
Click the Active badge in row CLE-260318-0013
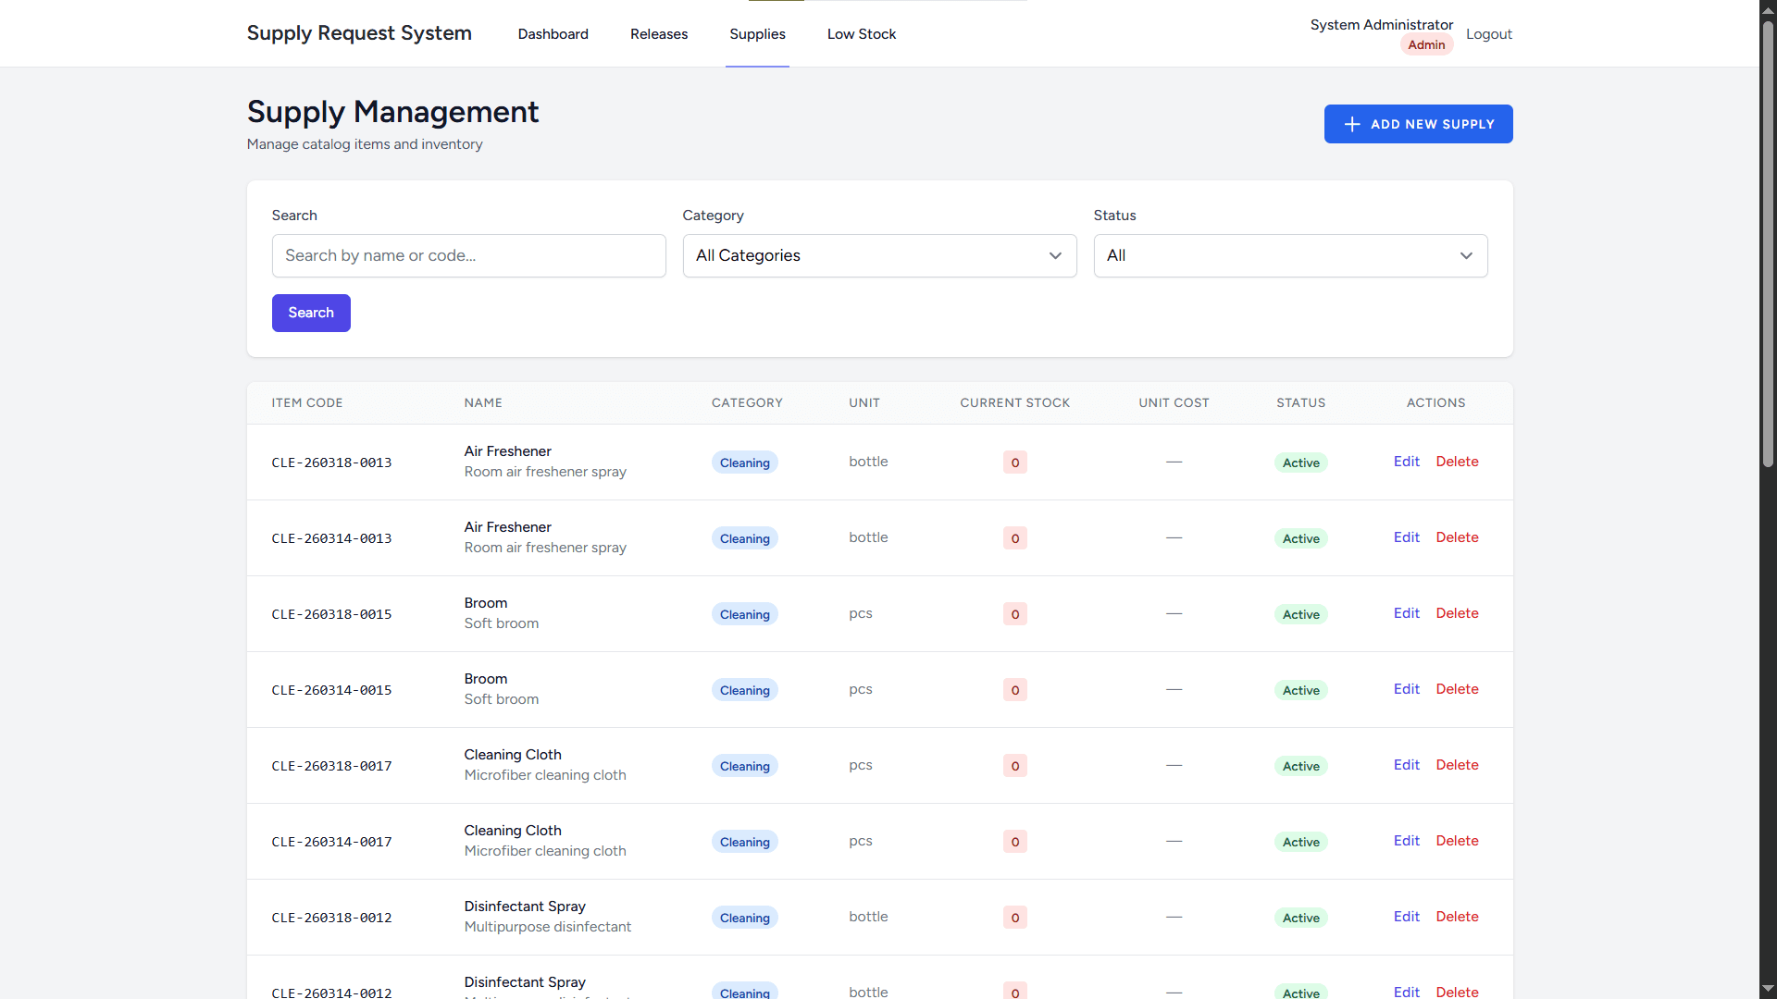(x=1300, y=462)
